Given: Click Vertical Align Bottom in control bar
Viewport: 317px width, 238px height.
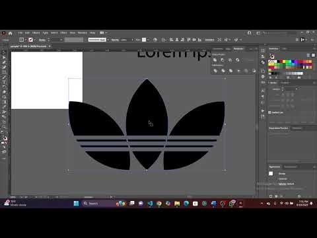Looking at the screenshot, I should click(199, 40).
